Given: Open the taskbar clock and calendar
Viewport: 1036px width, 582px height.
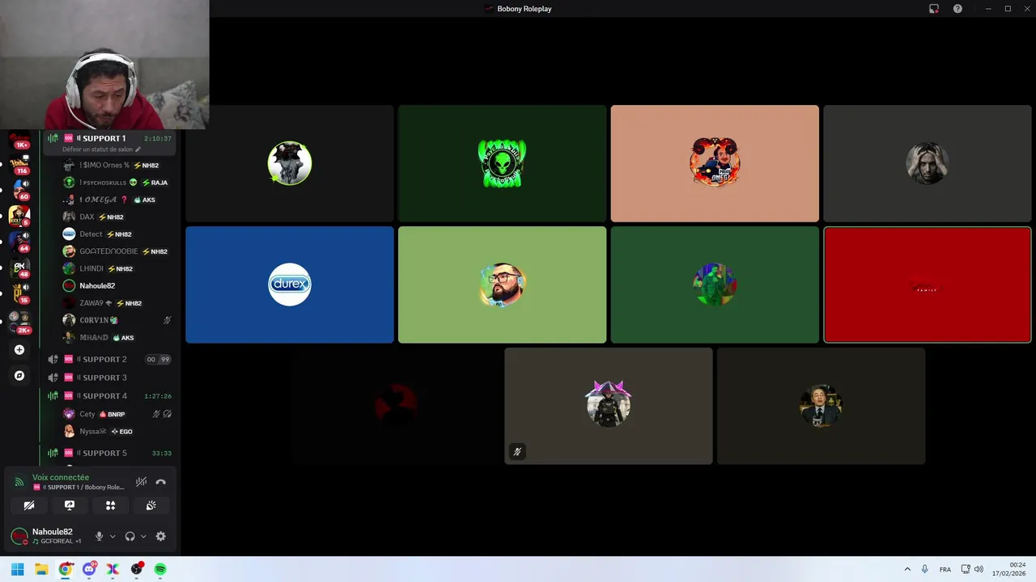Looking at the screenshot, I should tap(1009, 569).
